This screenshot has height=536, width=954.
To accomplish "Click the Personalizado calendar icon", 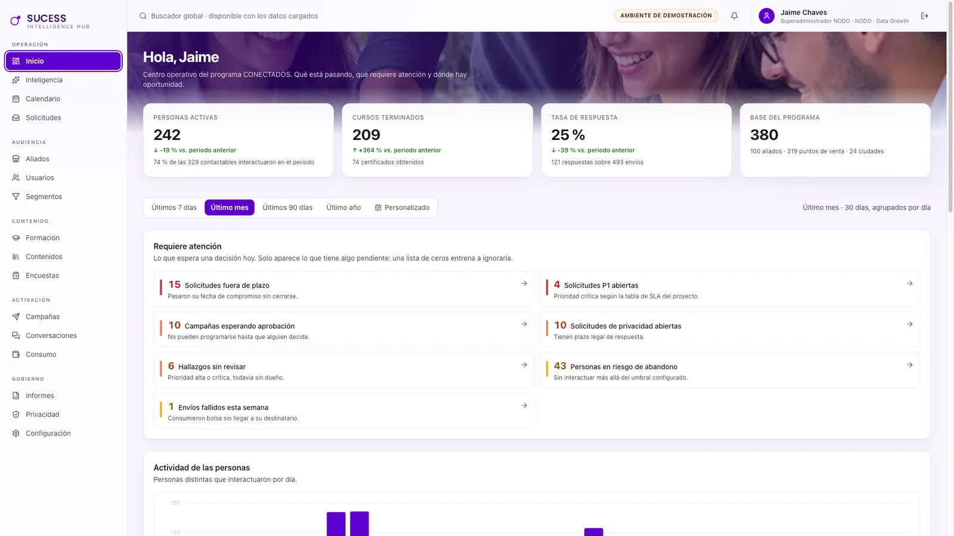I will coord(378,208).
